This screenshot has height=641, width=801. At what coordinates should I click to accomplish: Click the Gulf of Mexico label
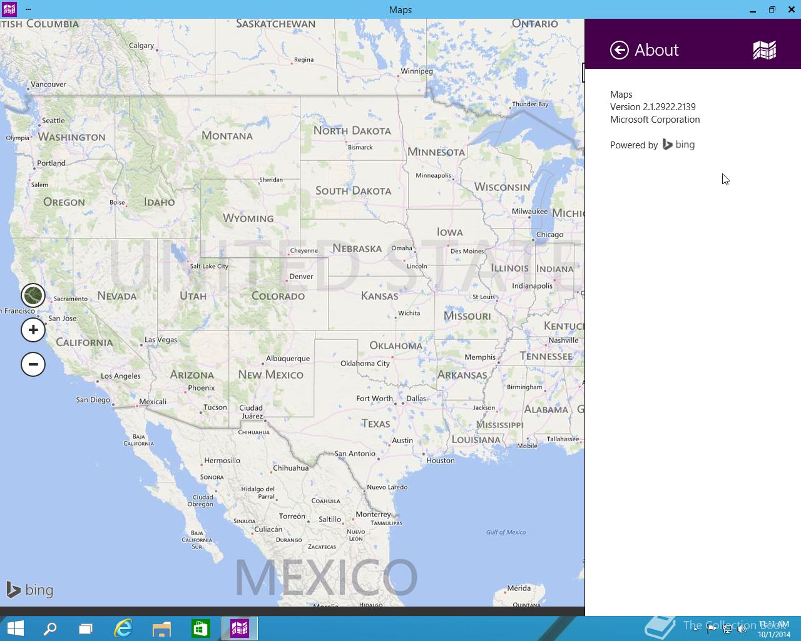pos(506,533)
